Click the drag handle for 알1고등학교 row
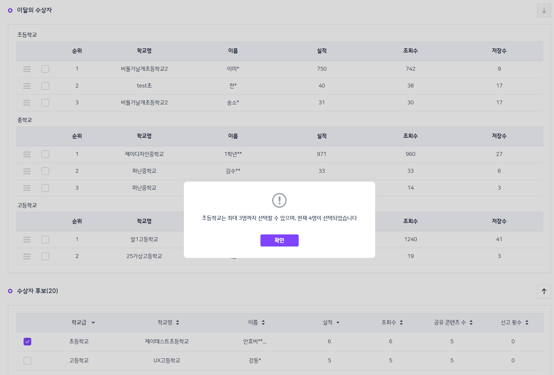 pyautogui.click(x=27, y=240)
